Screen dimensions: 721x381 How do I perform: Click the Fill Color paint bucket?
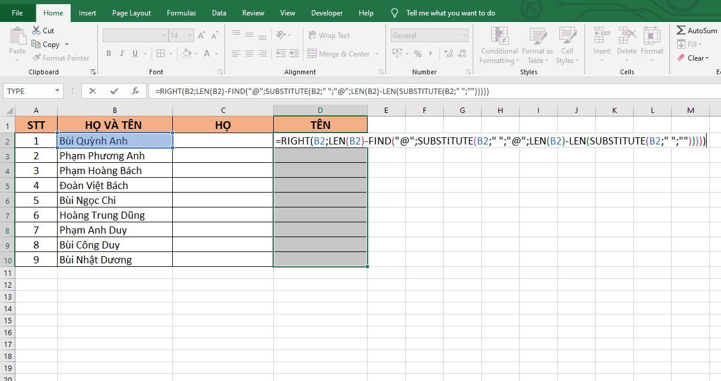[x=186, y=53]
